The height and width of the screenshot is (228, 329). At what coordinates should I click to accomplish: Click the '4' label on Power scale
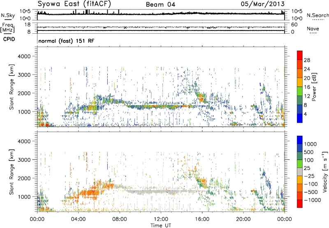[306, 114]
